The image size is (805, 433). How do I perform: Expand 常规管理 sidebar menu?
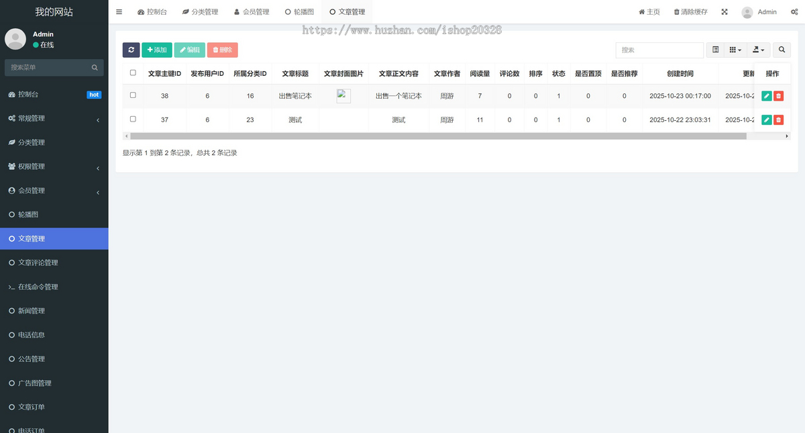[x=54, y=118]
